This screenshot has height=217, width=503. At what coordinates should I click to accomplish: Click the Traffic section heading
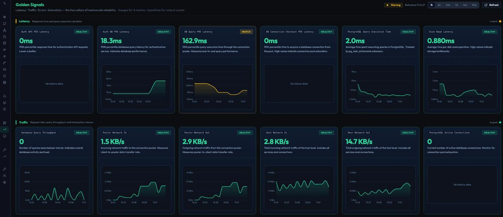click(24, 122)
